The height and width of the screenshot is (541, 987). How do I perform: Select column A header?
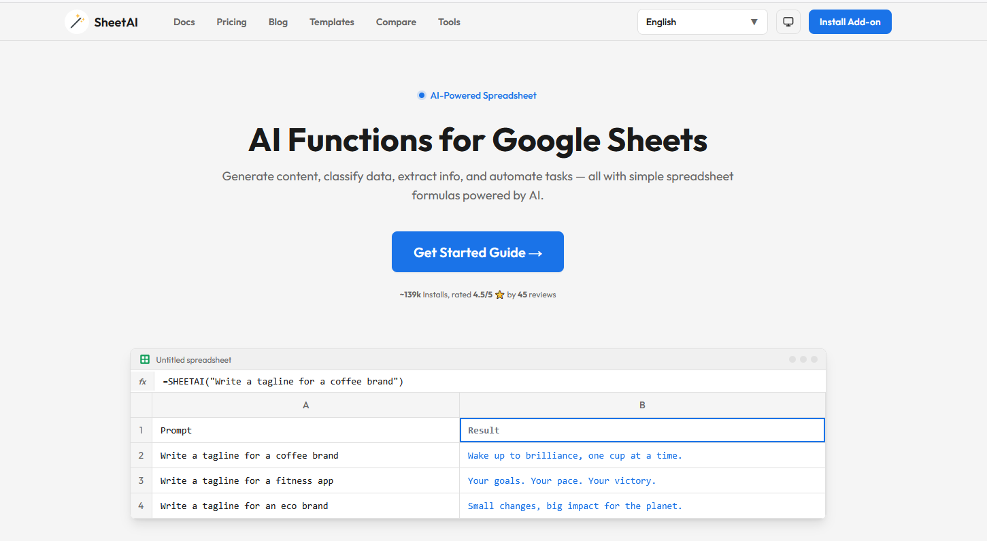click(x=306, y=405)
